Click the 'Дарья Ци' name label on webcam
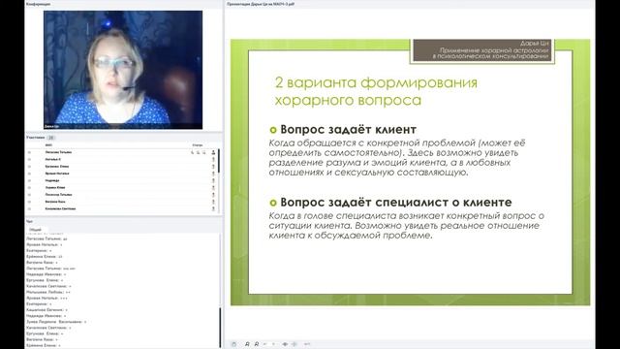Image resolution: width=620 pixels, height=349 pixels. tap(51, 127)
